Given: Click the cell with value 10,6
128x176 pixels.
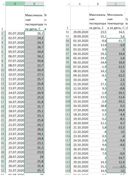Looking at the screenshot, I should 116,62.
